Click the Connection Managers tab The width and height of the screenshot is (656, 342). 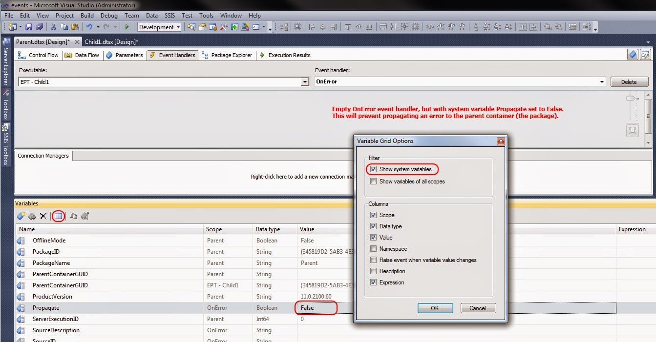[x=43, y=156]
